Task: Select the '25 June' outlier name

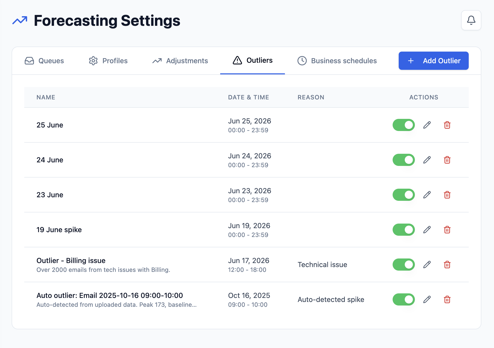Action: point(50,125)
